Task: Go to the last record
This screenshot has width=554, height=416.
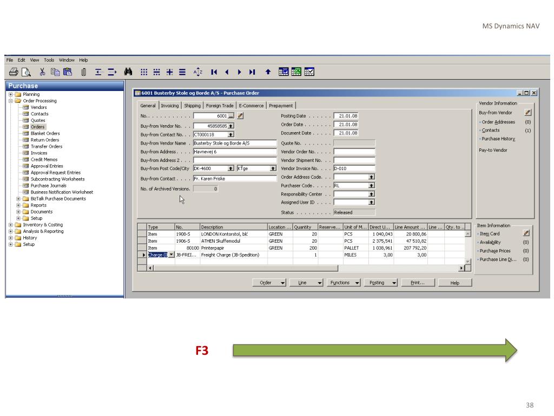Action: [x=252, y=72]
